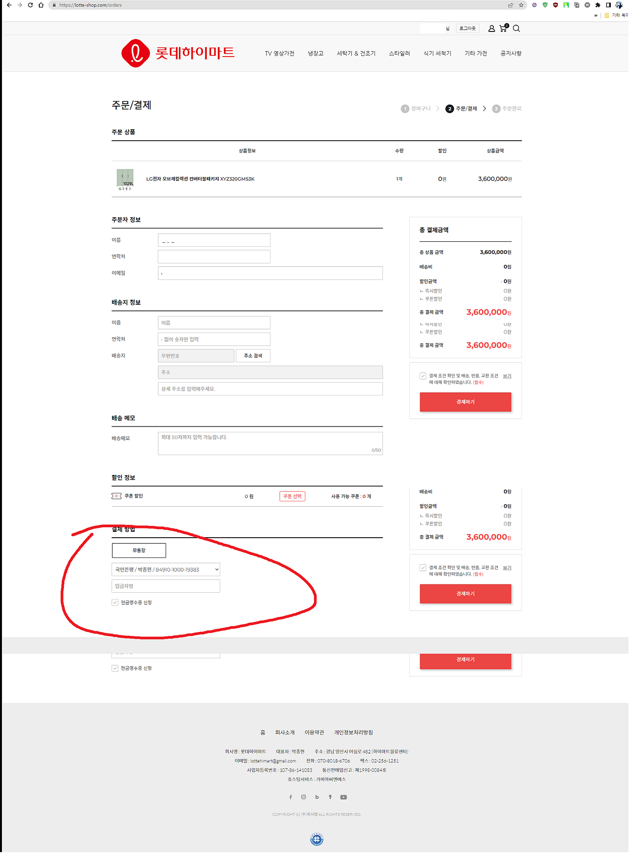Open the 공지사항 menu
The height and width of the screenshot is (867, 629).
(511, 54)
